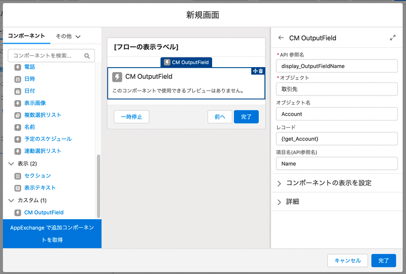Screen dimensions: 406x274
Task: Expand コンポーネントの表示を設定 section
Action: pyautogui.click(x=279, y=183)
